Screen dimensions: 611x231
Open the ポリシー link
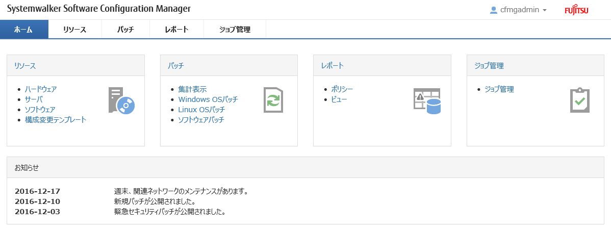coord(342,89)
